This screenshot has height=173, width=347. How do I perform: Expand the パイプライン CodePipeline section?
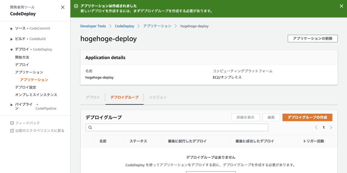pos(12,104)
